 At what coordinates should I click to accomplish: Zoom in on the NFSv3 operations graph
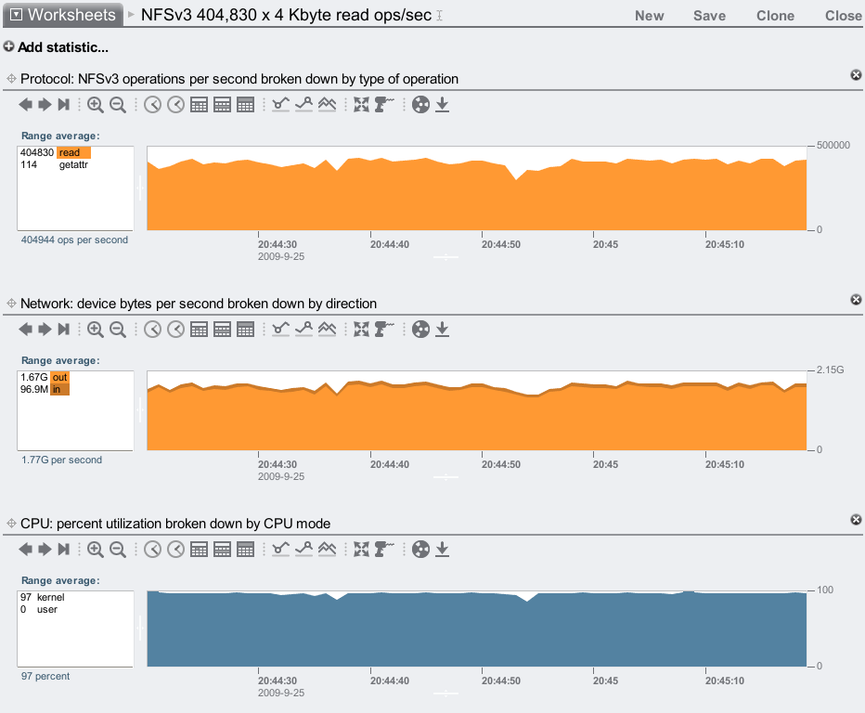coord(95,105)
